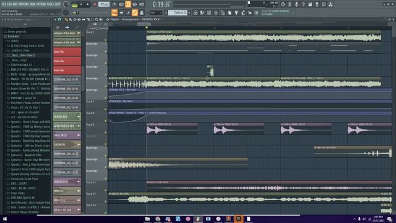Select the playlist draw pencil tool
The height and width of the screenshot is (223, 396).
tap(66, 19)
